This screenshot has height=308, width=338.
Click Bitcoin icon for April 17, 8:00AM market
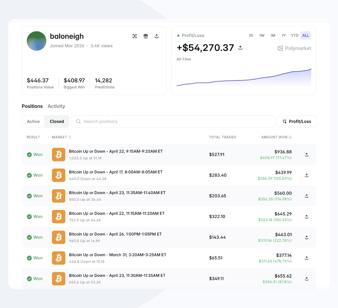[x=59, y=175]
